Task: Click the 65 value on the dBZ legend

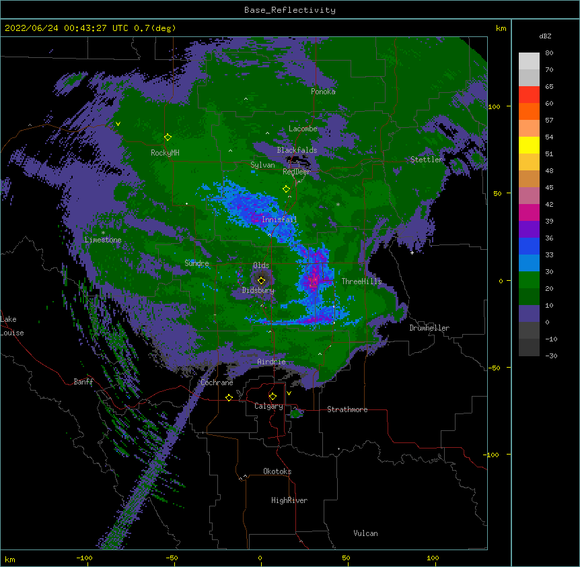Action: click(x=549, y=87)
